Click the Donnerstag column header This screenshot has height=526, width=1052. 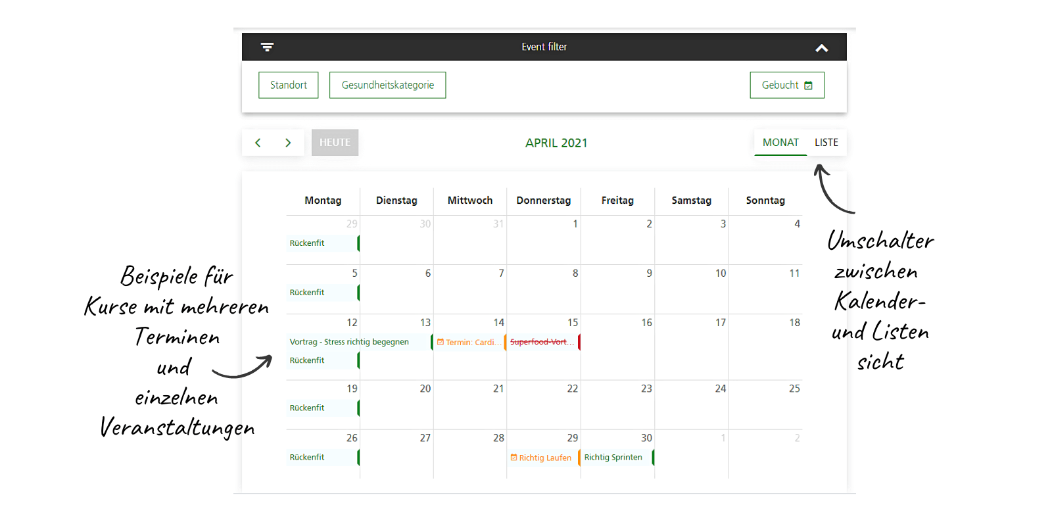click(544, 201)
